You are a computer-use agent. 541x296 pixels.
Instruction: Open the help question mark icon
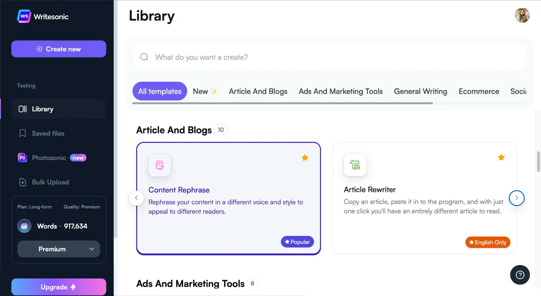pyautogui.click(x=520, y=275)
